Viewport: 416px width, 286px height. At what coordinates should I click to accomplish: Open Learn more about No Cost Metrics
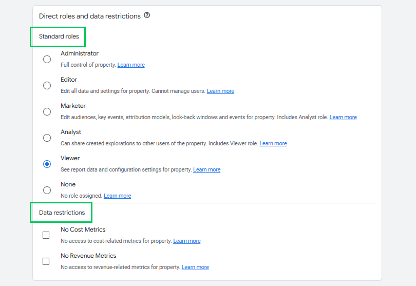click(x=187, y=241)
